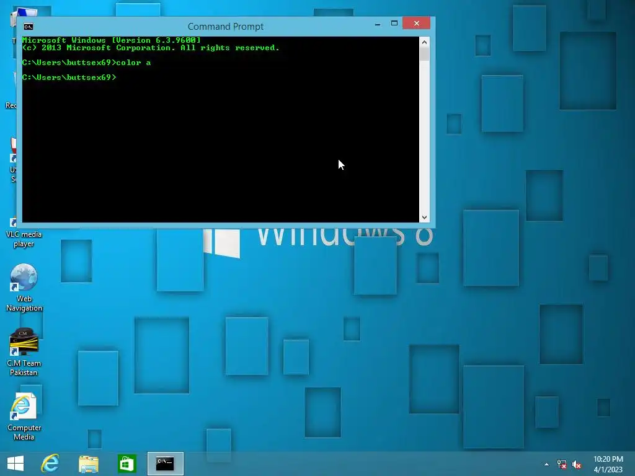The width and height of the screenshot is (635, 476).
Task: Select the Computer Media desktop shortcut
Action: (24, 417)
